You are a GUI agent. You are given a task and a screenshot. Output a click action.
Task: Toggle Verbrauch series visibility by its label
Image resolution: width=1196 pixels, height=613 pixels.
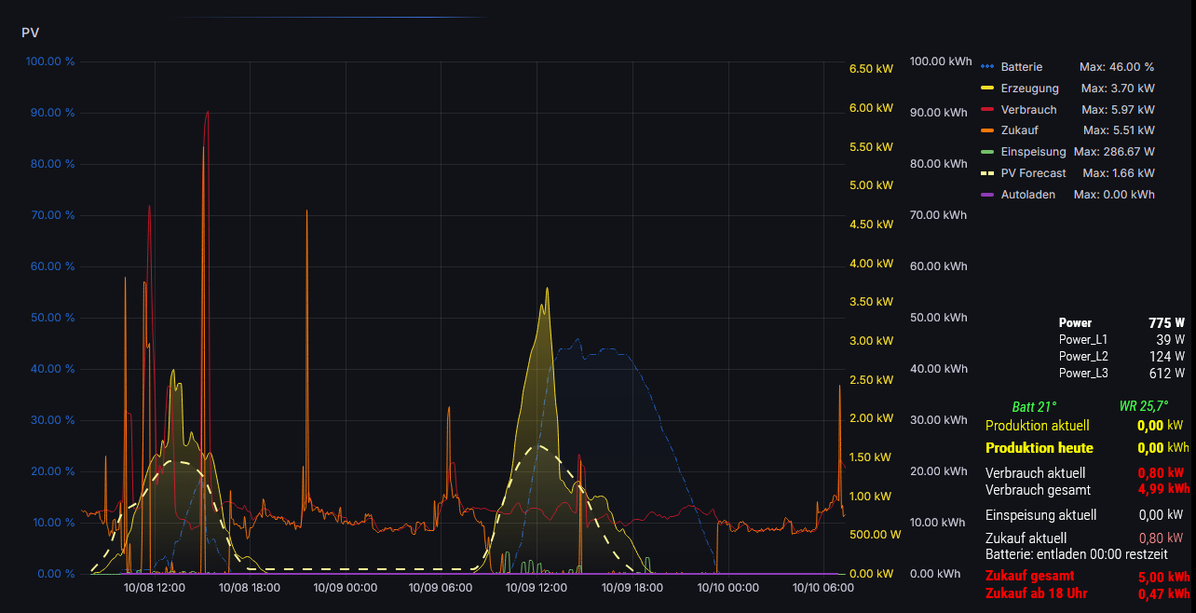click(1028, 110)
